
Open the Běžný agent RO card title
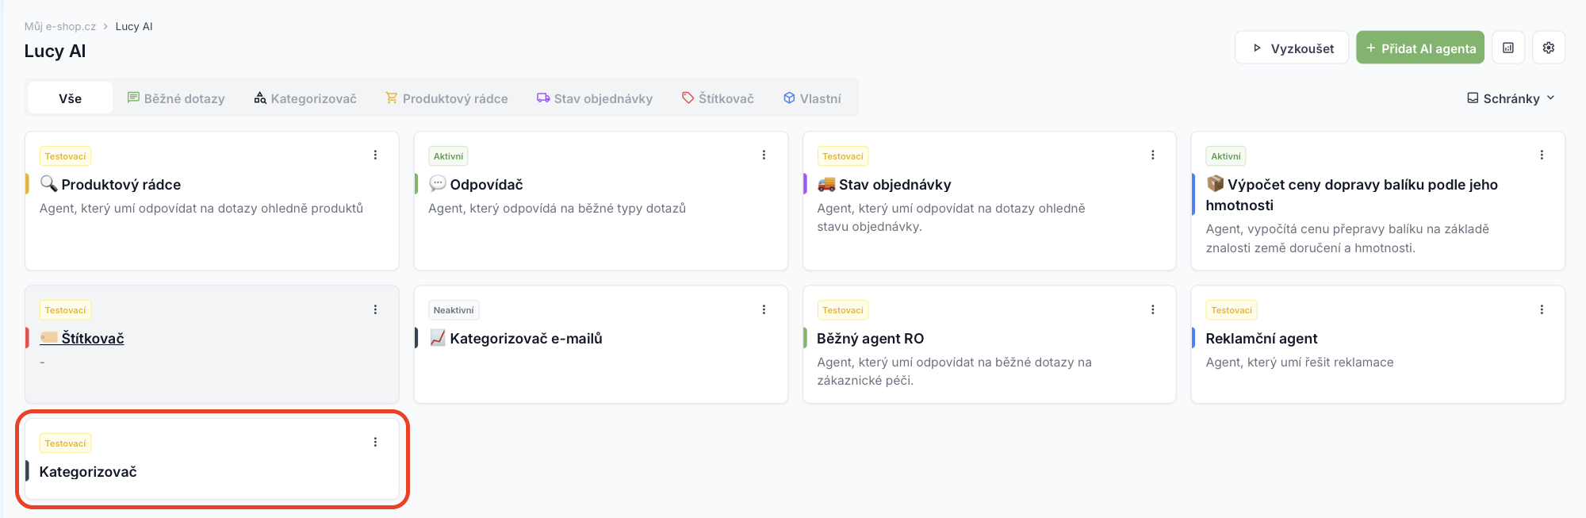click(871, 338)
